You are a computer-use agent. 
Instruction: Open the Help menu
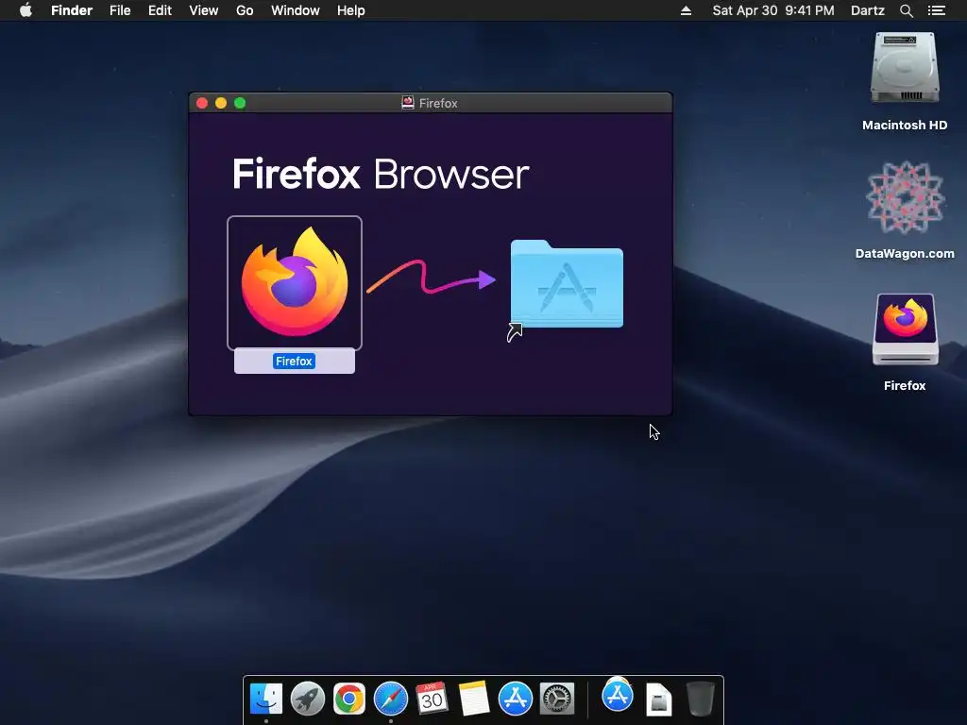tap(351, 10)
